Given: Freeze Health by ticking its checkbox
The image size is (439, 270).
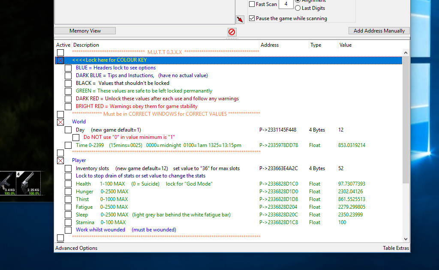Looking at the screenshot, I should click(68, 184).
